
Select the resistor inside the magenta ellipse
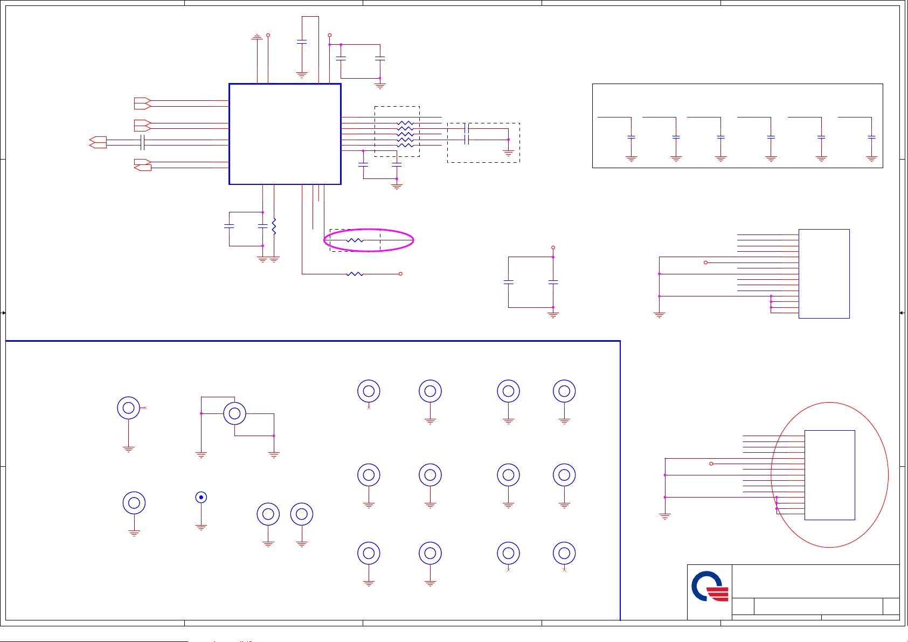click(x=355, y=240)
